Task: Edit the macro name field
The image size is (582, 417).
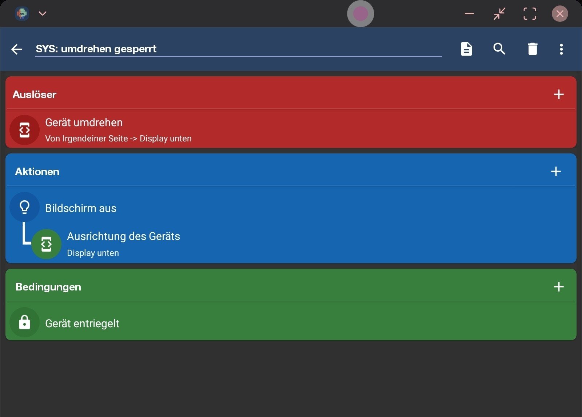Action: point(238,49)
